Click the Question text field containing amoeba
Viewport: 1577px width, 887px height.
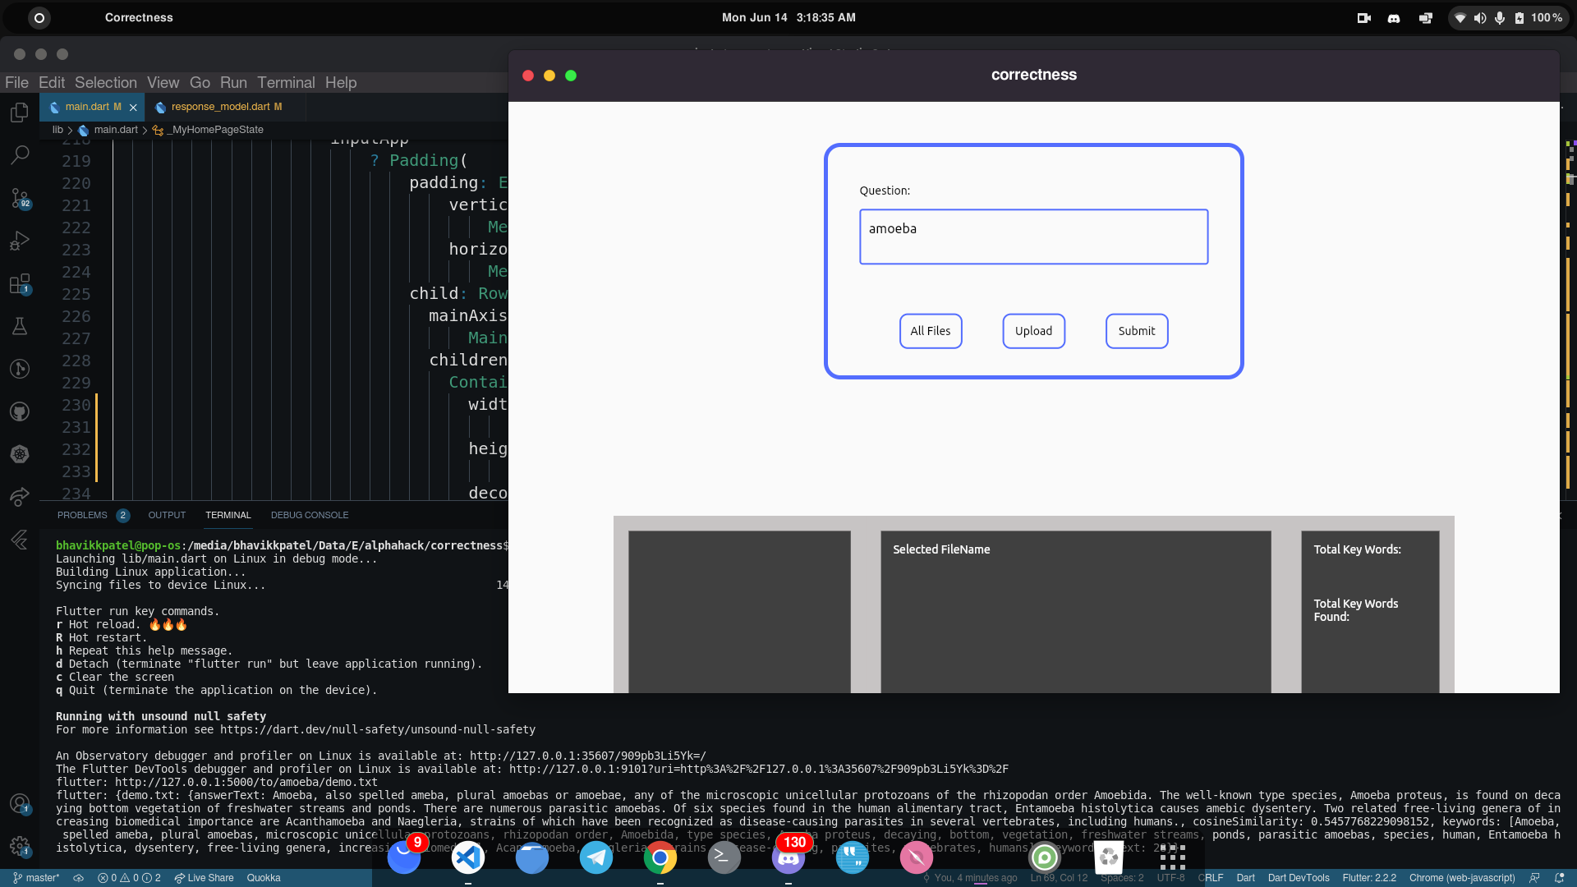click(1033, 237)
